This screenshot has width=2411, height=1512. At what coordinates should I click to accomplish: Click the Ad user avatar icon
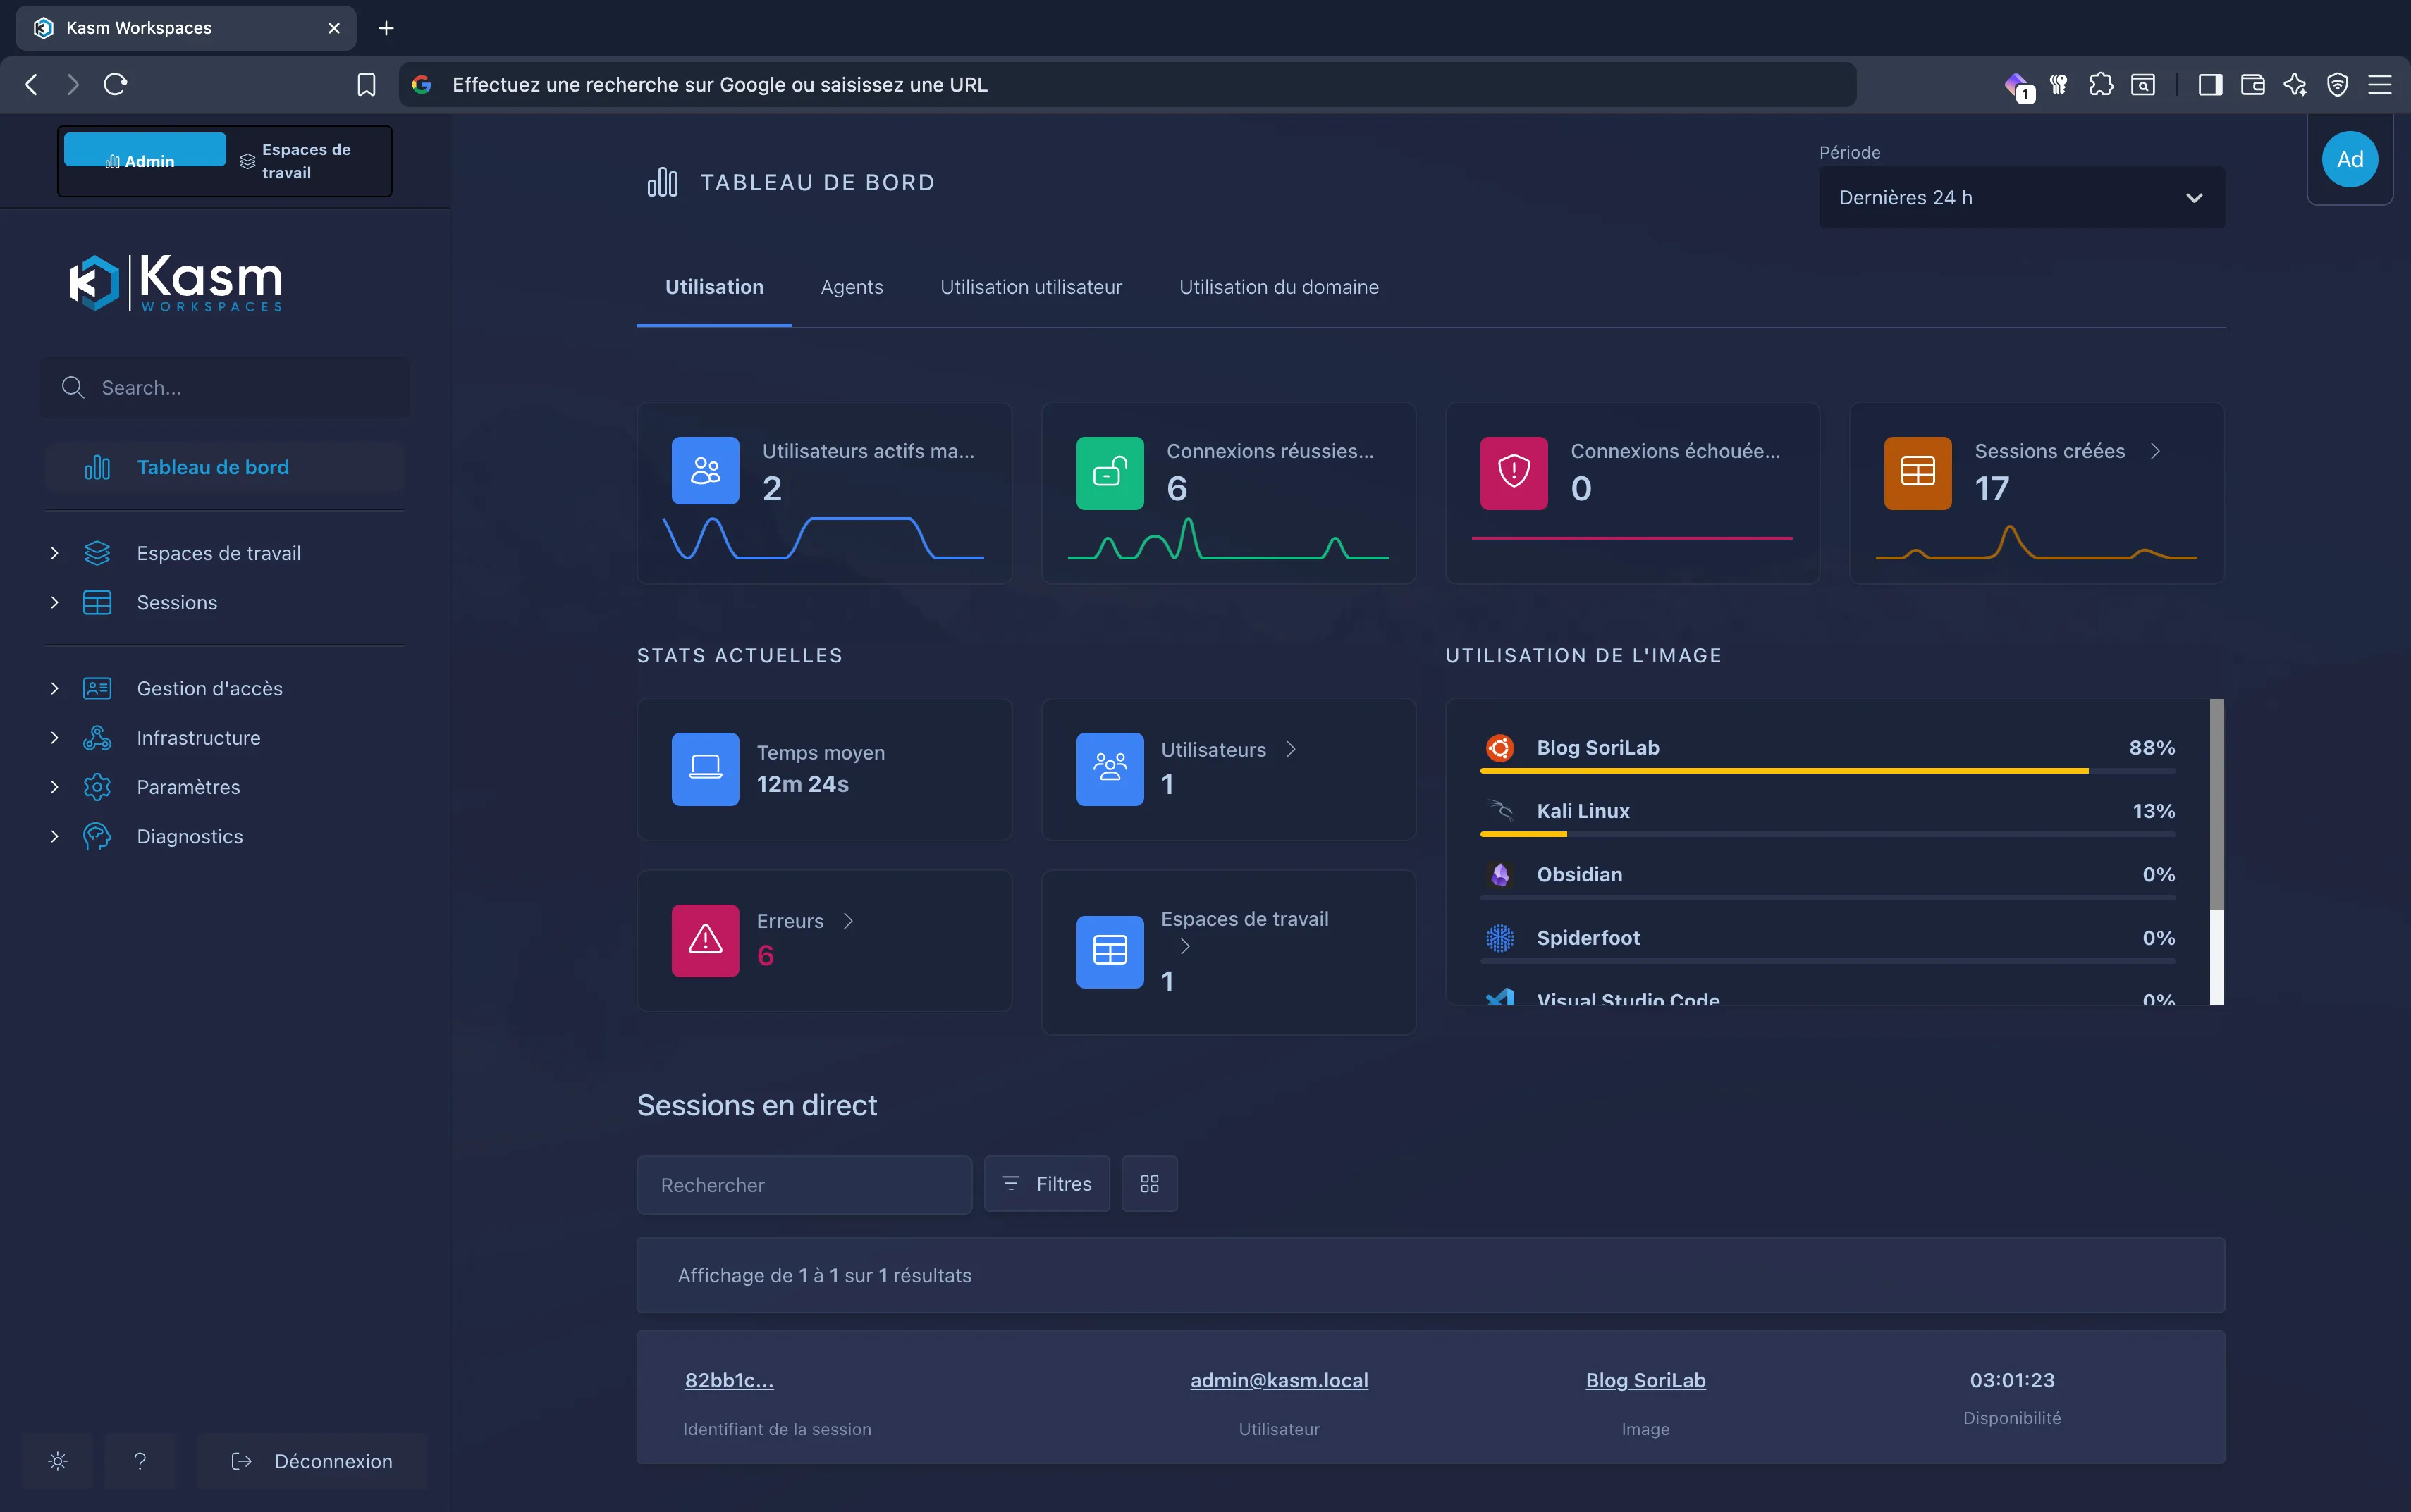click(x=2349, y=160)
